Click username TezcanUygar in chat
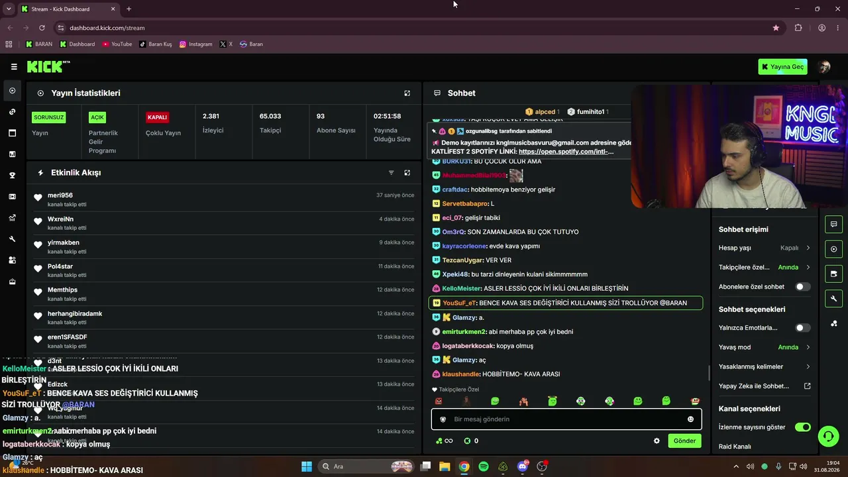Screen dimensions: 848x477 pos(462,260)
